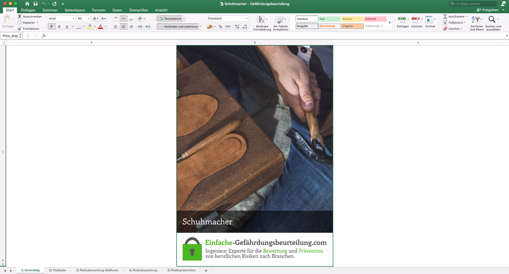Image resolution: width=509 pixels, height=274 pixels.
Task: Open Sortieren und filtern icon
Action: pos(476,19)
